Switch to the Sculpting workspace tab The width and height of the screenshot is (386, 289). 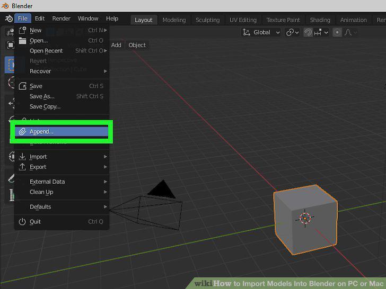click(x=207, y=20)
